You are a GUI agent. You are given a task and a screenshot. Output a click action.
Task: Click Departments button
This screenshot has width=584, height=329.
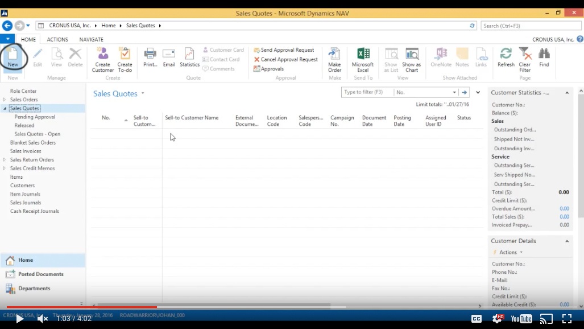point(43,289)
